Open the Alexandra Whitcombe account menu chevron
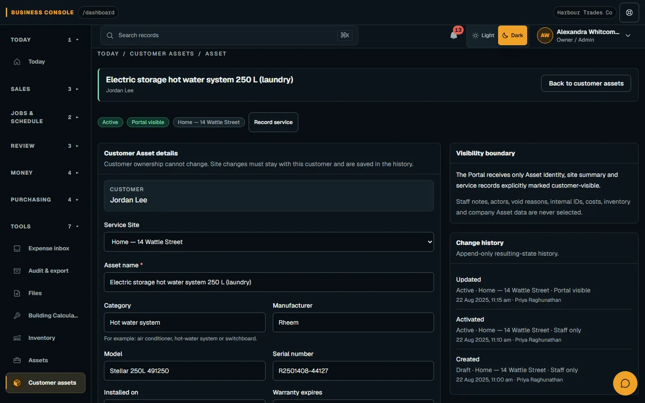Image resolution: width=645 pixels, height=403 pixels. click(x=628, y=35)
